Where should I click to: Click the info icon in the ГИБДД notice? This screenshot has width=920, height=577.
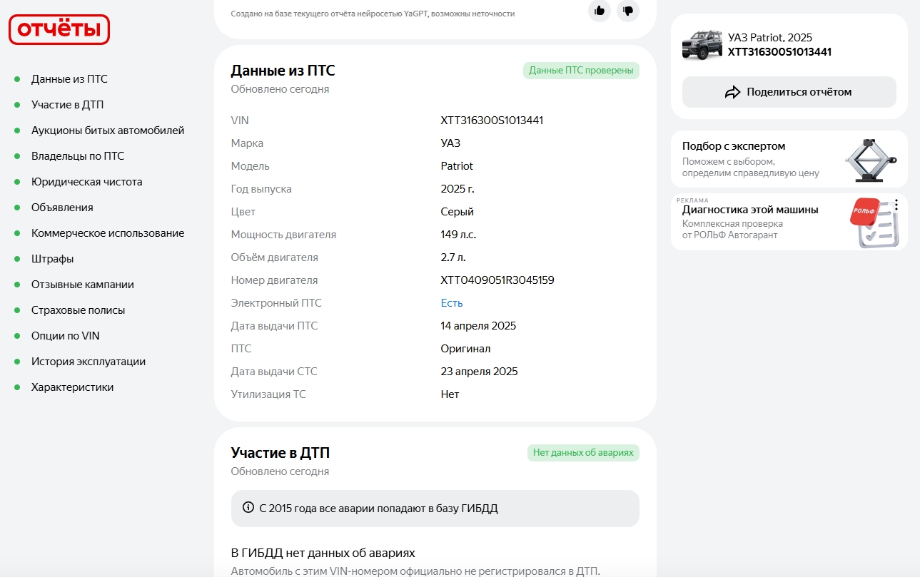(248, 508)
